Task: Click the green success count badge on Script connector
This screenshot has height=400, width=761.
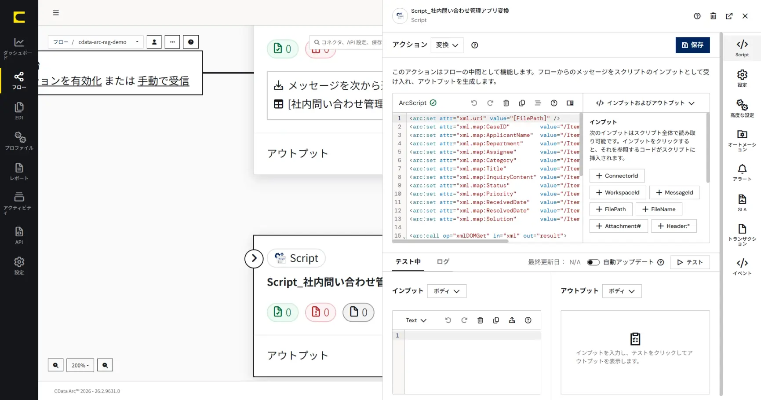Action: [x=283, y=312]
